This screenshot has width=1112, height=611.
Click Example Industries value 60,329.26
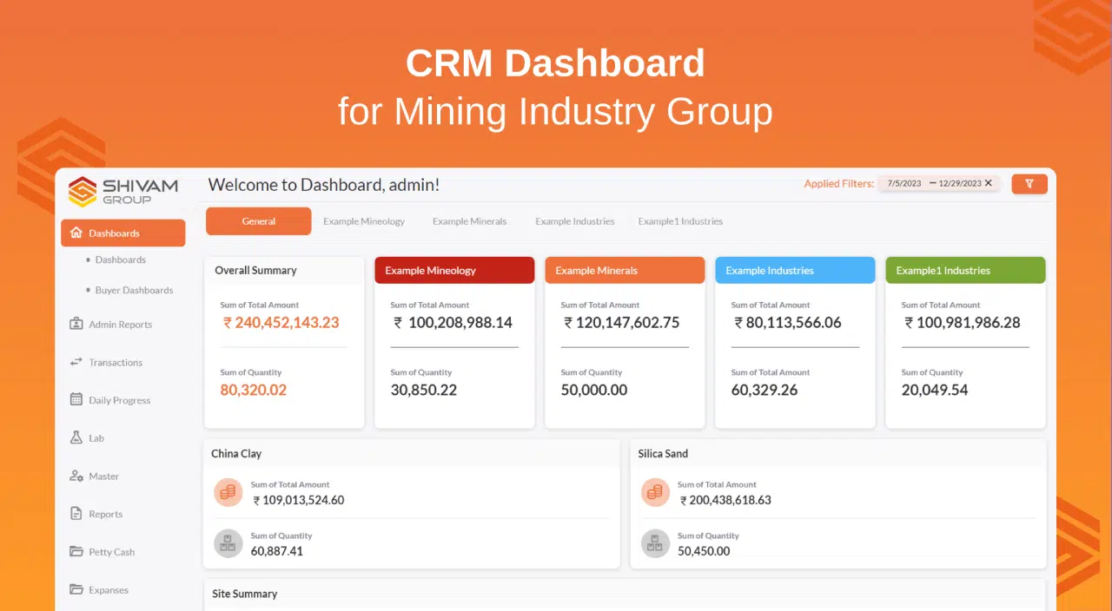[764, 390]
